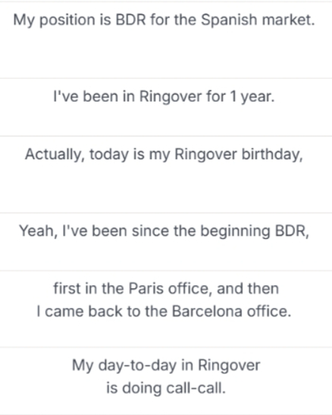Image resolution: width=332 pixels, height=415 pixels.
Task: Click the word 'Ringover' in the 1 year row
Action: pos(171,96)
